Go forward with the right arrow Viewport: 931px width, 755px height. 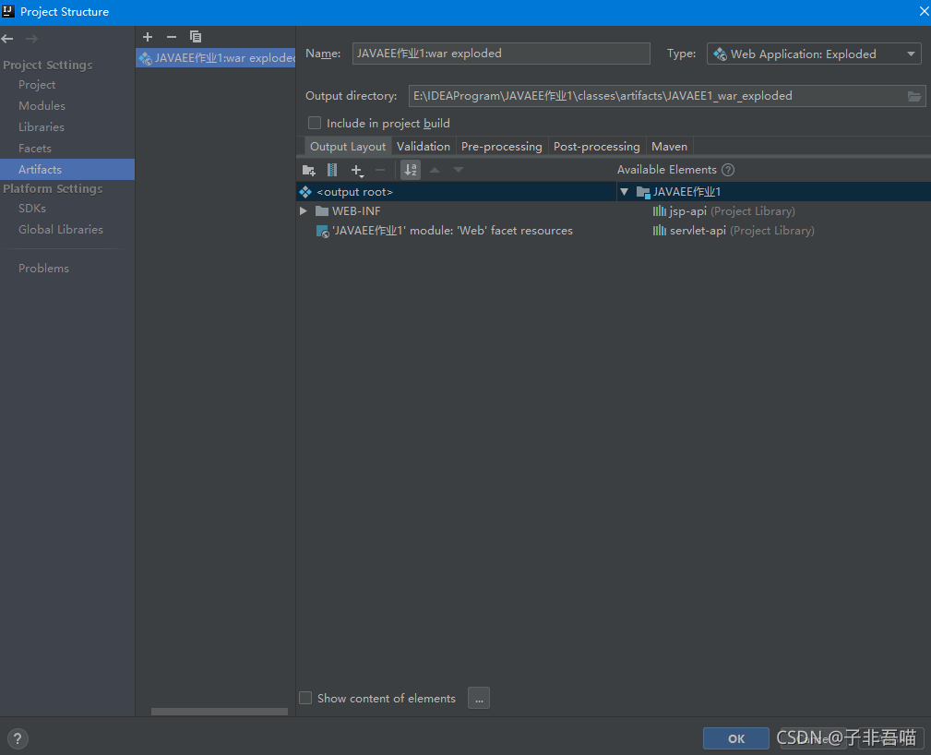[31, 39]
